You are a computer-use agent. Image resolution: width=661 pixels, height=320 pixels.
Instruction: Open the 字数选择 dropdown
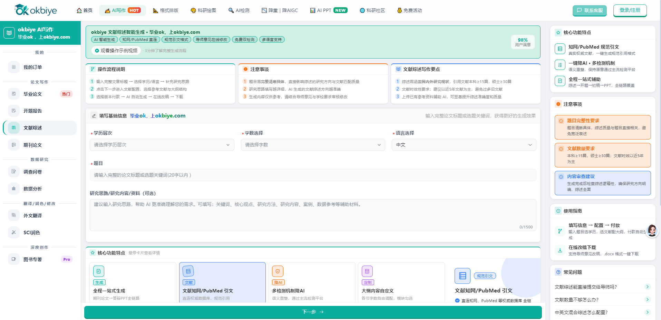313,145
